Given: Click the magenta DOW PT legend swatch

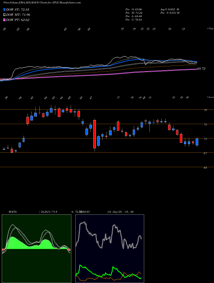Looking at the screenshot, I should coord(4,20).
